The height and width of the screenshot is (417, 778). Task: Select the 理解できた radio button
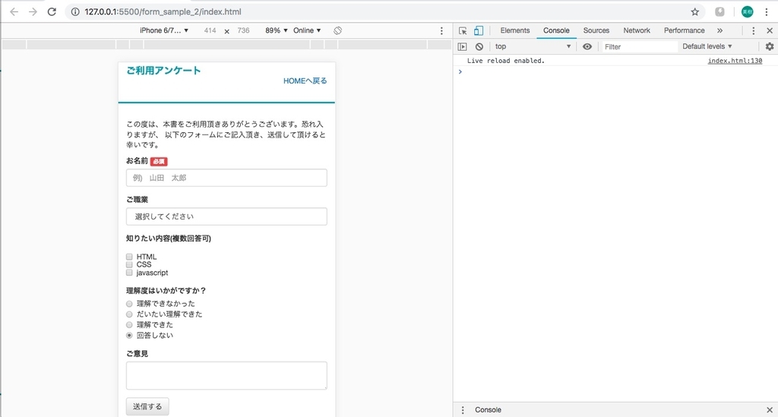(x=129, y=325)
